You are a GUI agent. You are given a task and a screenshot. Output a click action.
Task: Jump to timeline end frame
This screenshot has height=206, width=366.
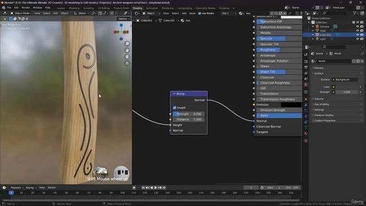coord(164,188)
